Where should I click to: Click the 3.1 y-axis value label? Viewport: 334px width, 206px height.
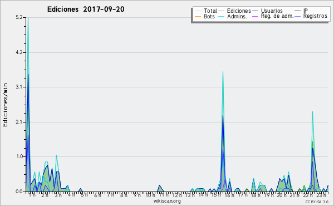tap(19, 87)
